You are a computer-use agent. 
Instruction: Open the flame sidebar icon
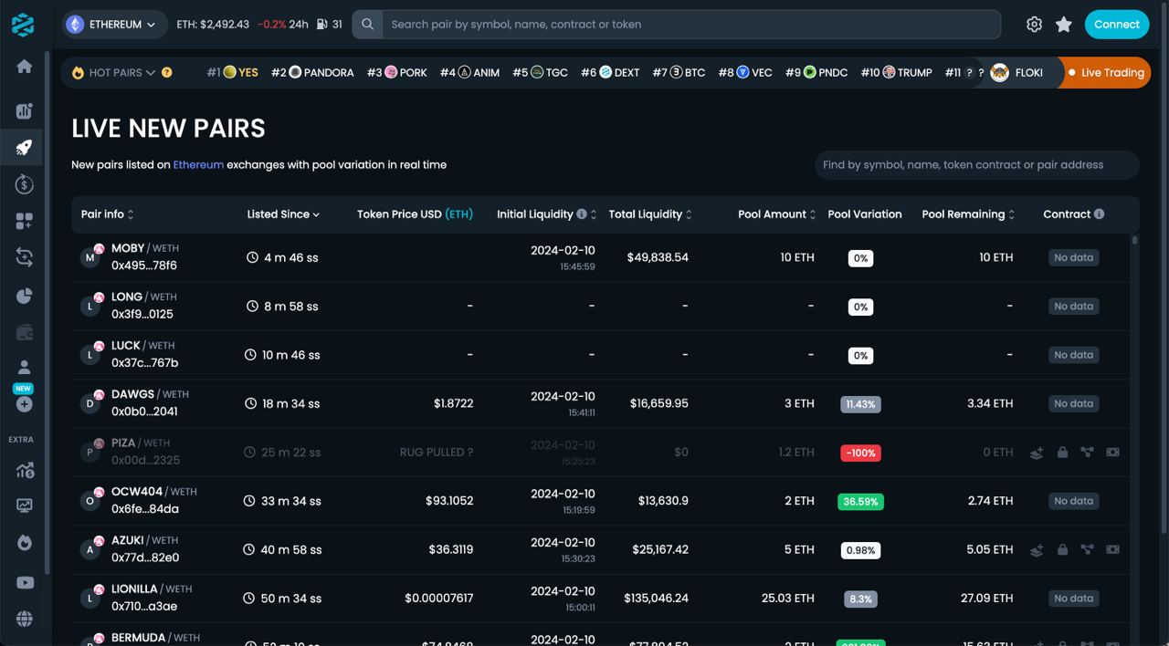tap(25, 543)
